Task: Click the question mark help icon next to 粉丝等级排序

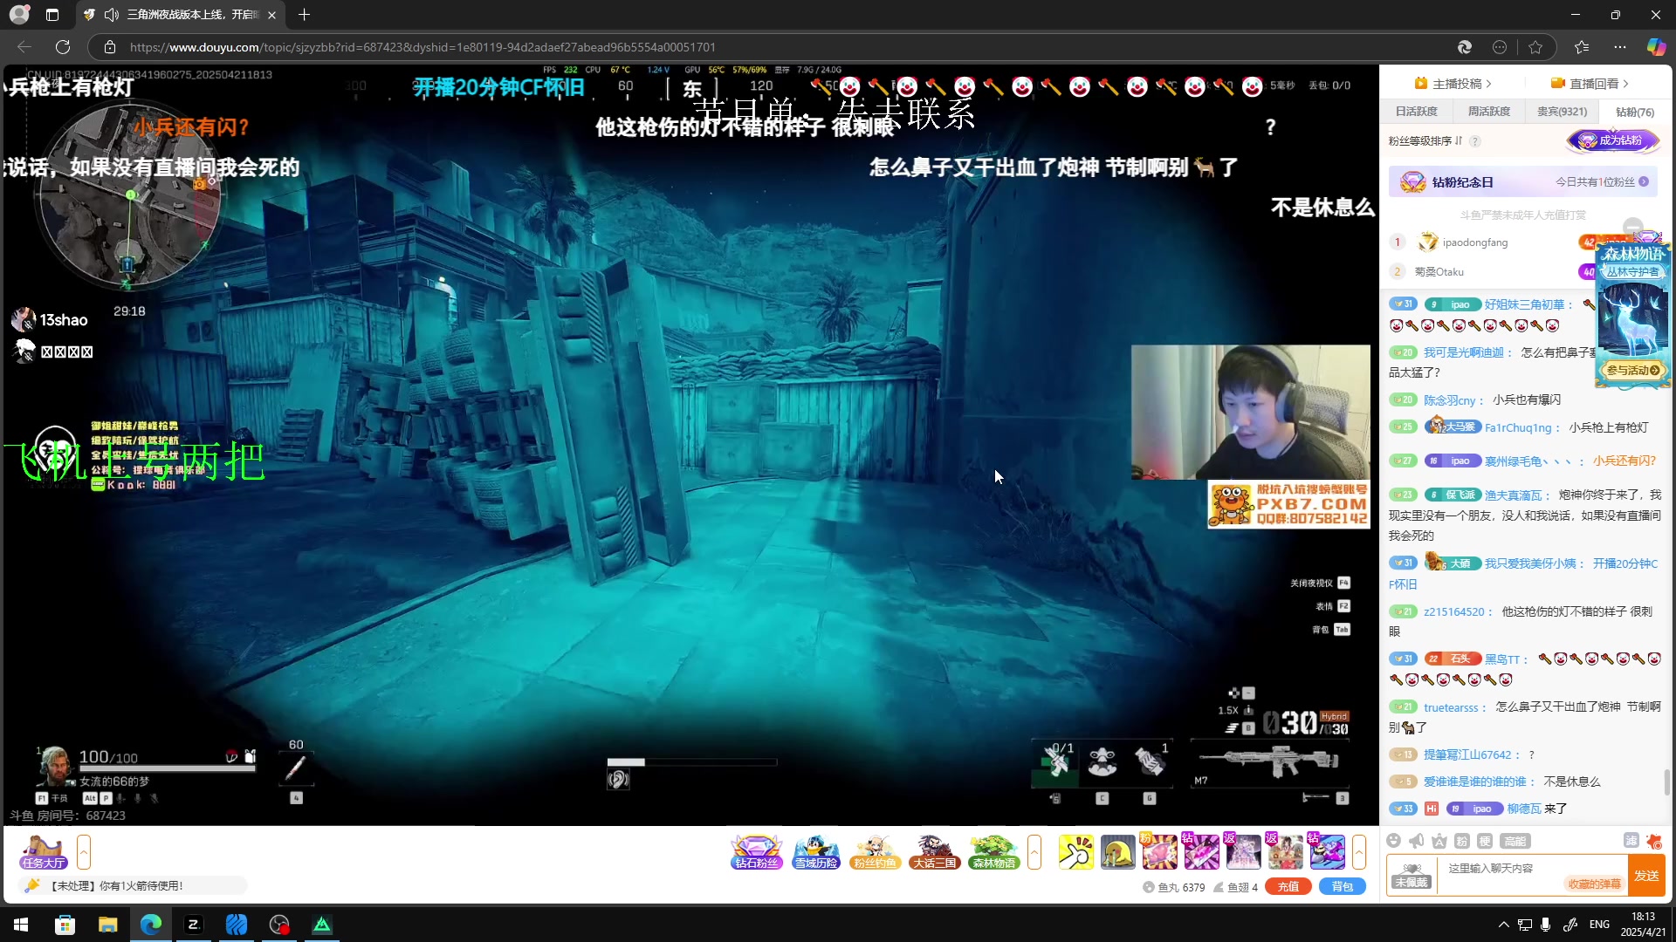Action: (1475, 141)
